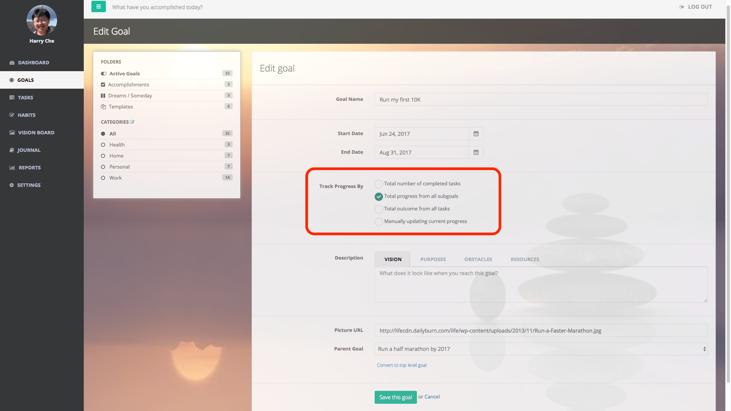Open the Reports chart section
The image size is (731, 411).
tap(29, 167)
